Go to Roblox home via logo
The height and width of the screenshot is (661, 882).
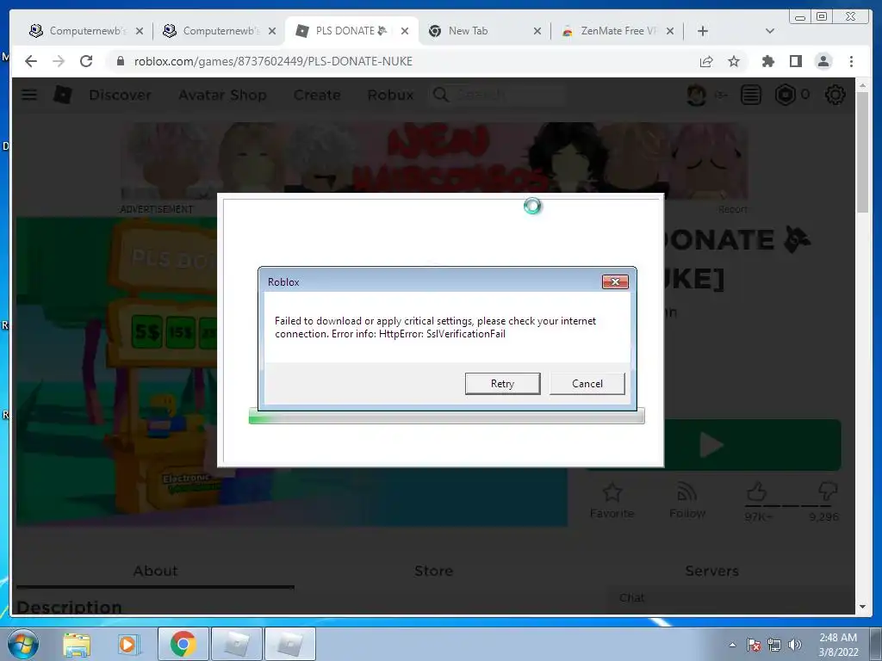(62, 95)
